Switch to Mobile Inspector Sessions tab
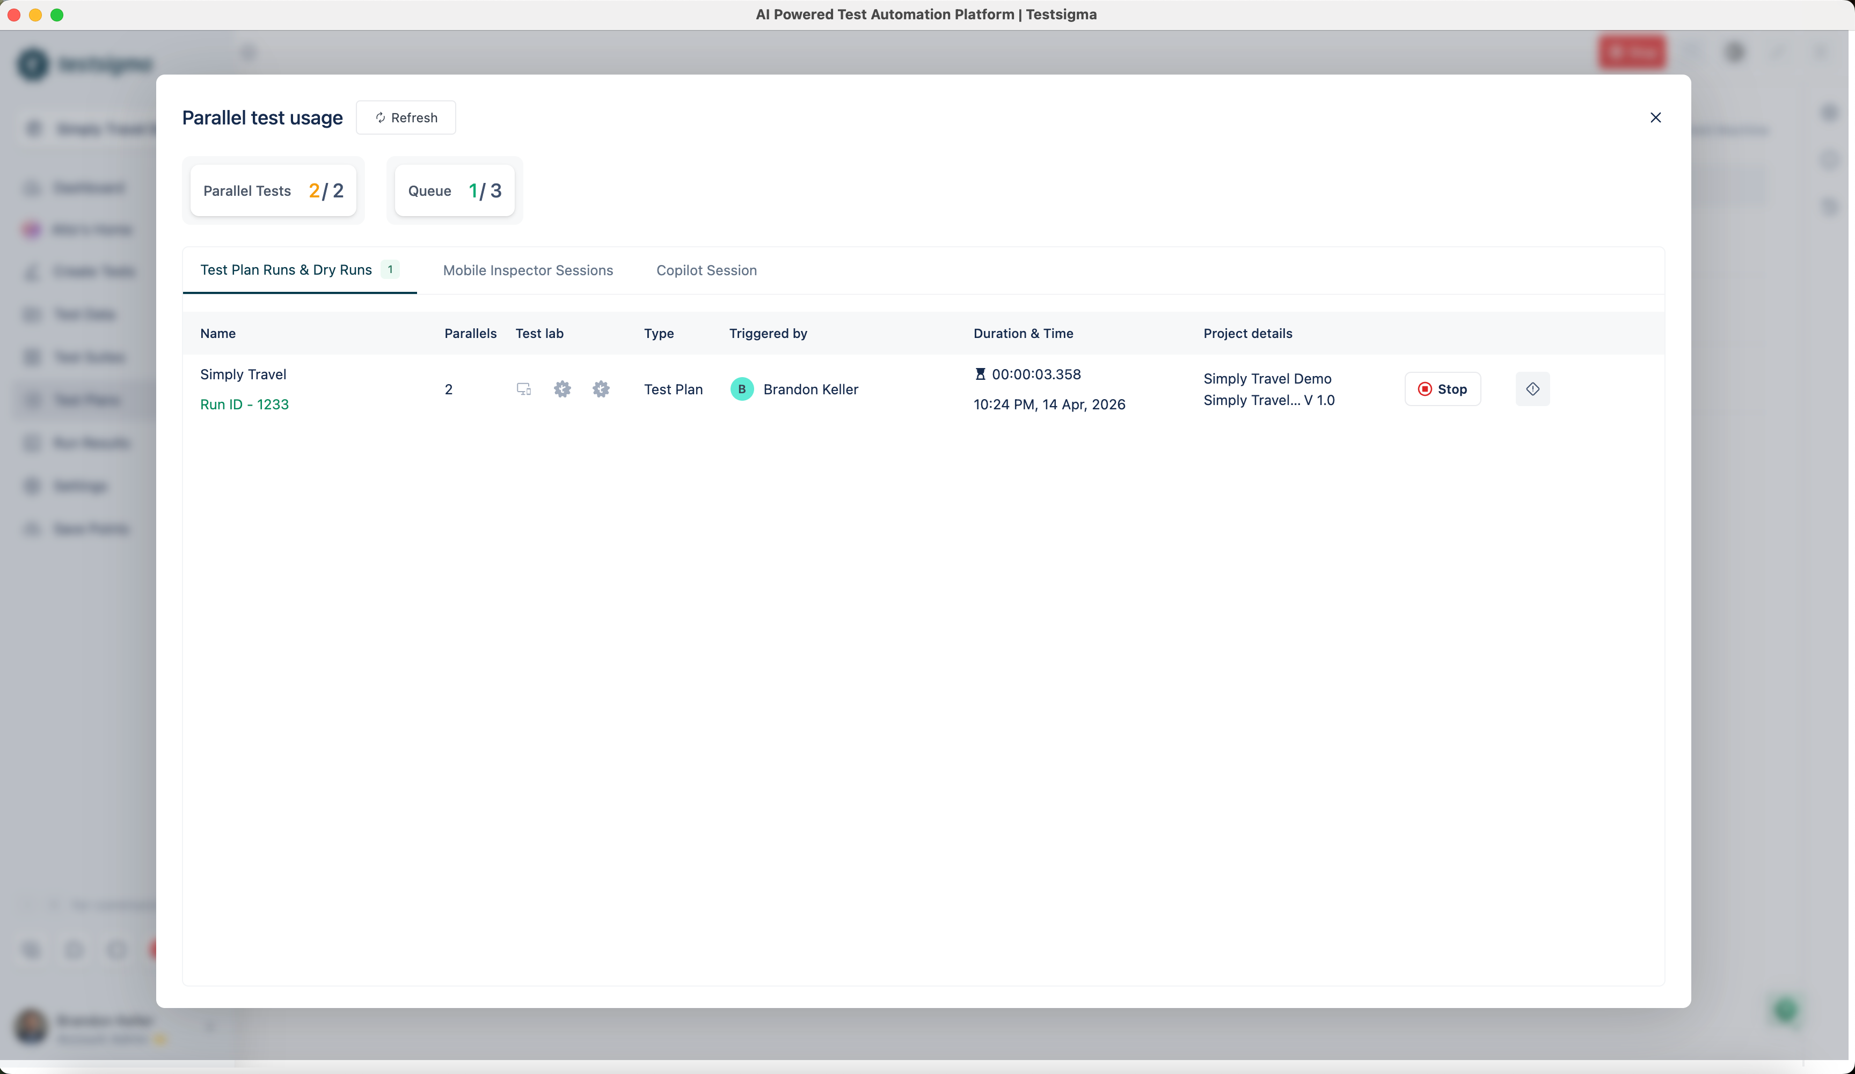1855x1074 pixels. [528, 270]
